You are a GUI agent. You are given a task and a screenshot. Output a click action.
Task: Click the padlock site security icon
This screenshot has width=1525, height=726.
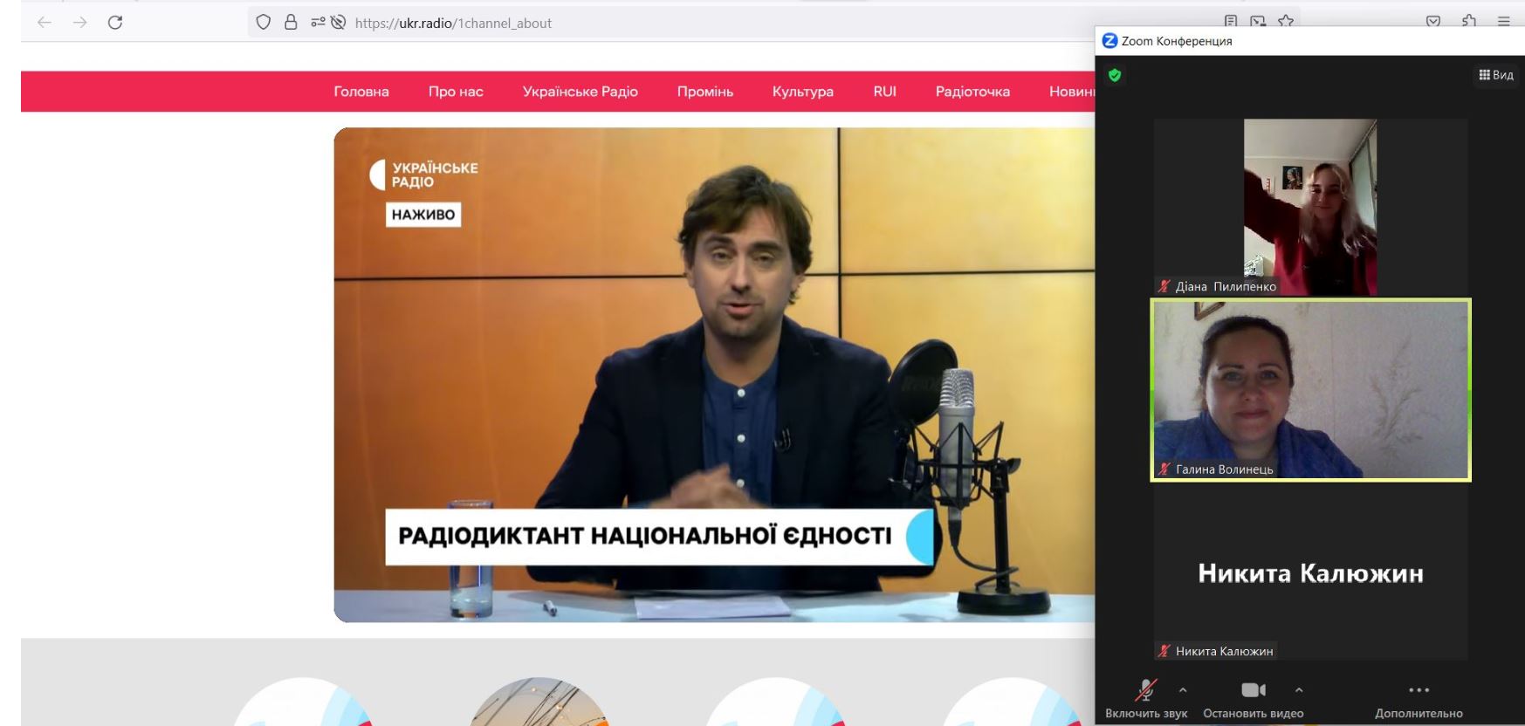click(x=291, y=23)
